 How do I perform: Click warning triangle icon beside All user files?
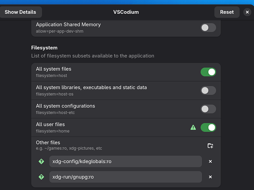(193, 127)
